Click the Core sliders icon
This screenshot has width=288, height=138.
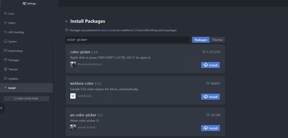point(5,13)
